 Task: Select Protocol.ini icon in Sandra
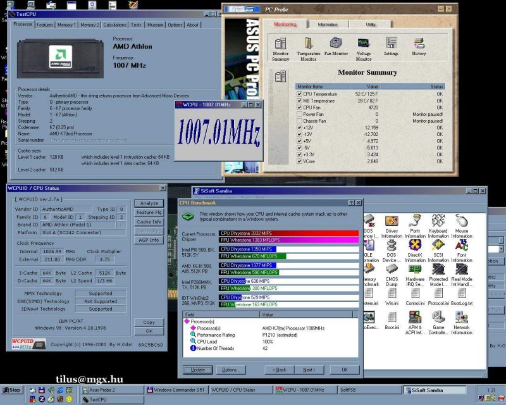[x=438, y=297]
